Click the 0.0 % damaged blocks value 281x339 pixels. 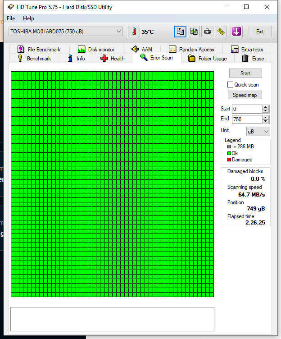[258, 179]
